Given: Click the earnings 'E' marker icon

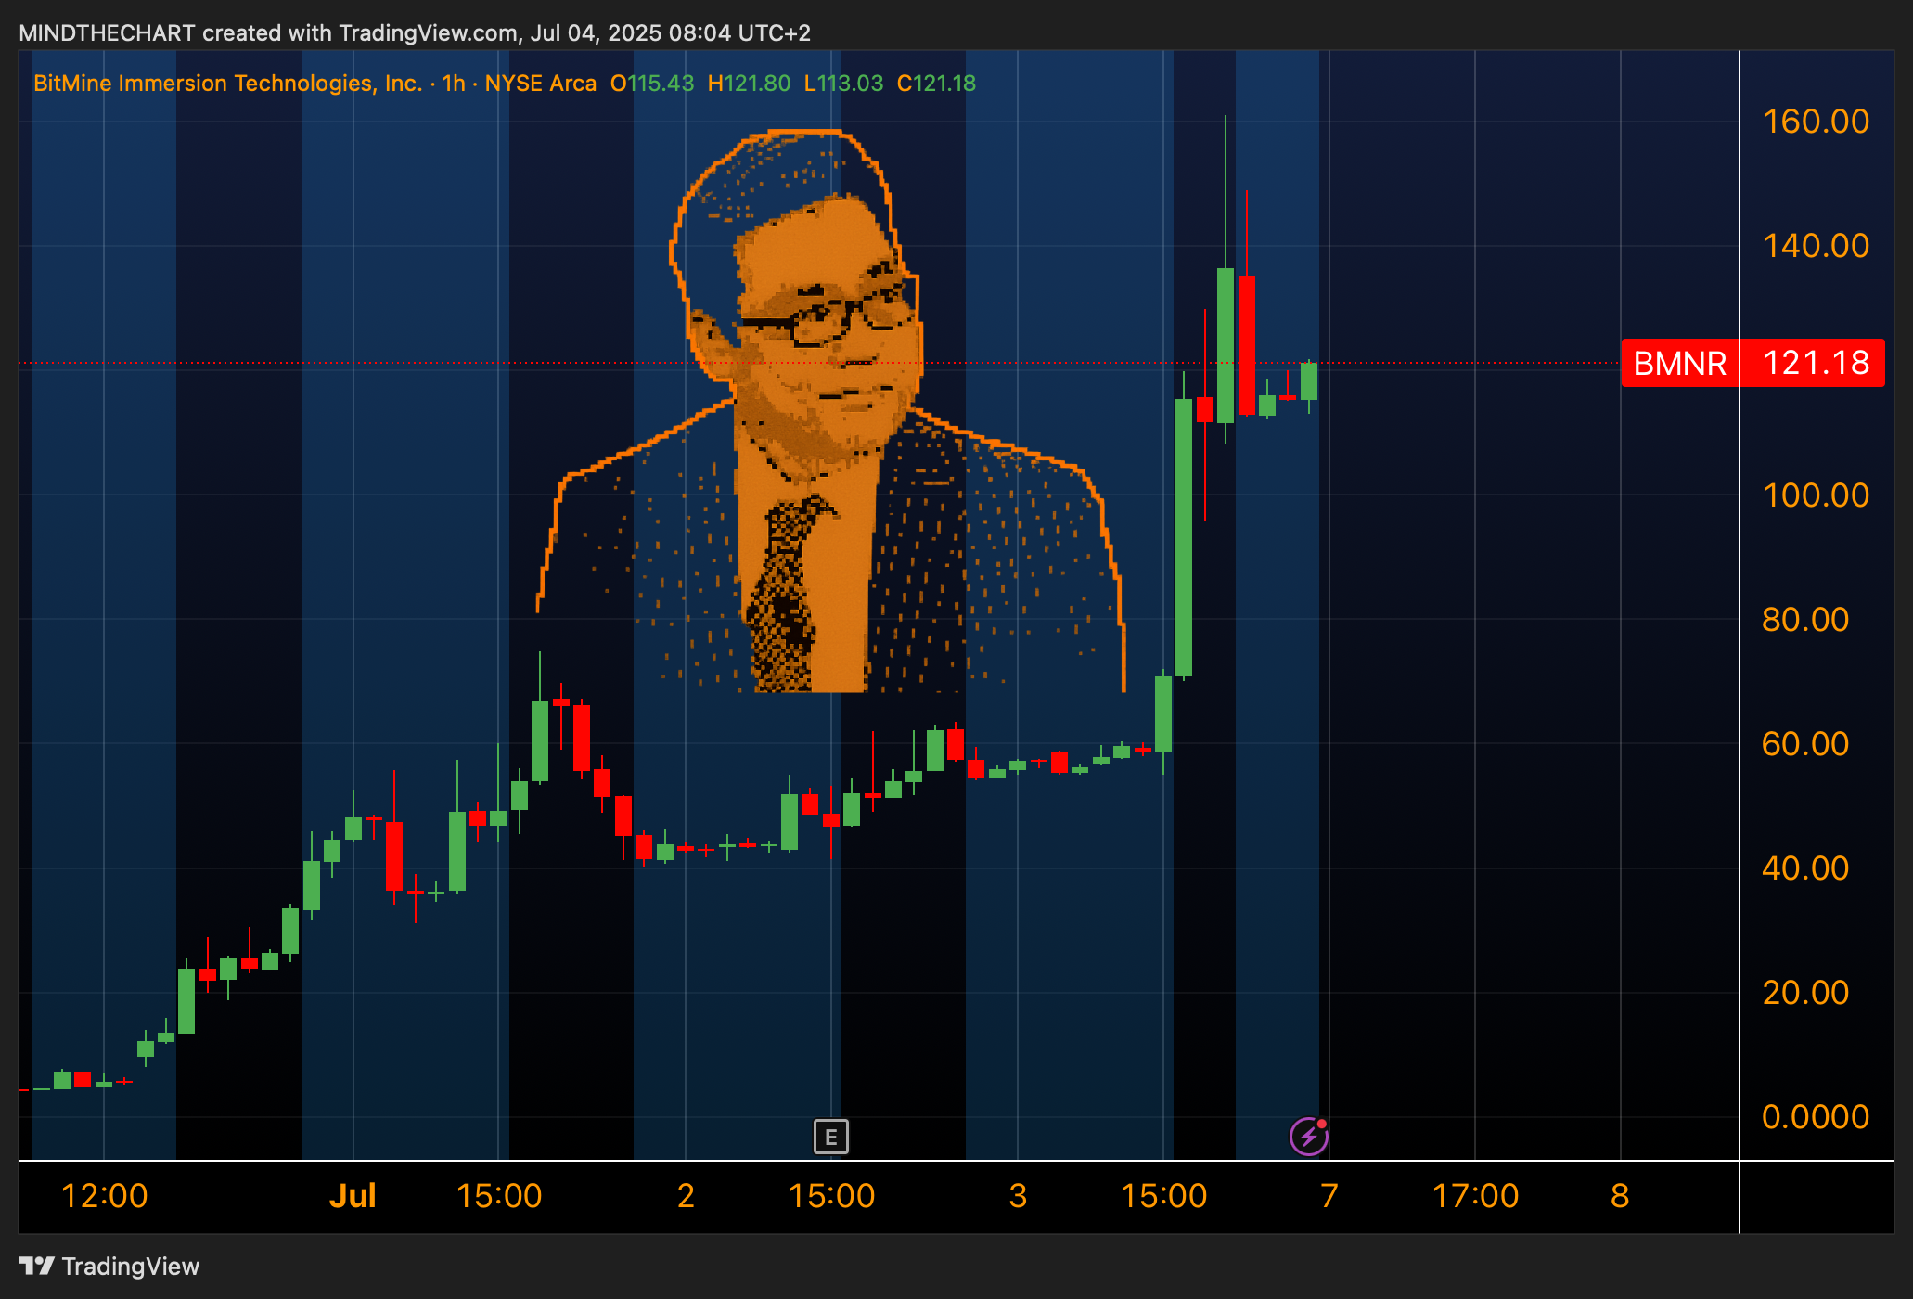Looking at the screenshot, I should pos(831,1136).
